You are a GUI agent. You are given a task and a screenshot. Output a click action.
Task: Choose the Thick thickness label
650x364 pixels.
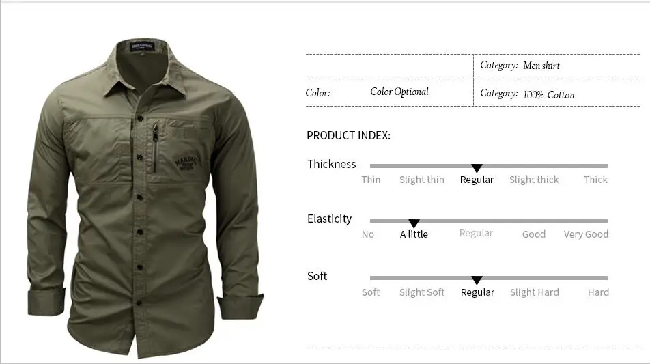tap(595, 180)
